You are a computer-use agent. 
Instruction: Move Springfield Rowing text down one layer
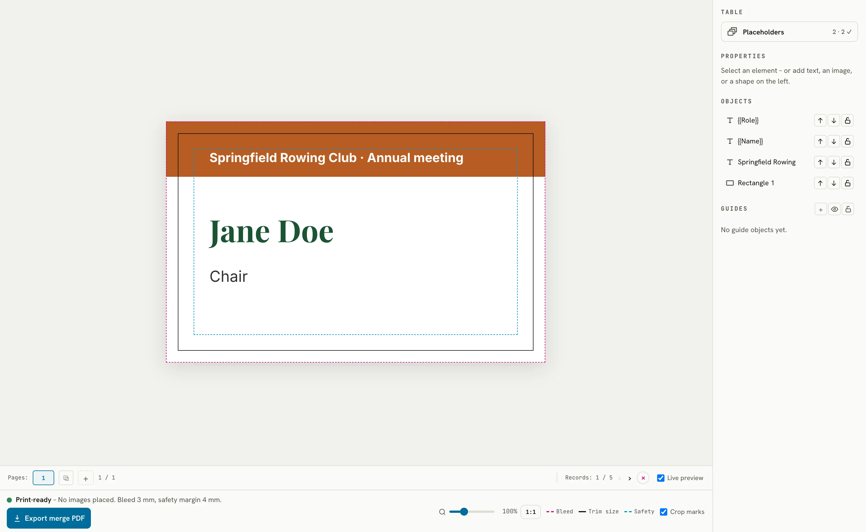[834, 162]
